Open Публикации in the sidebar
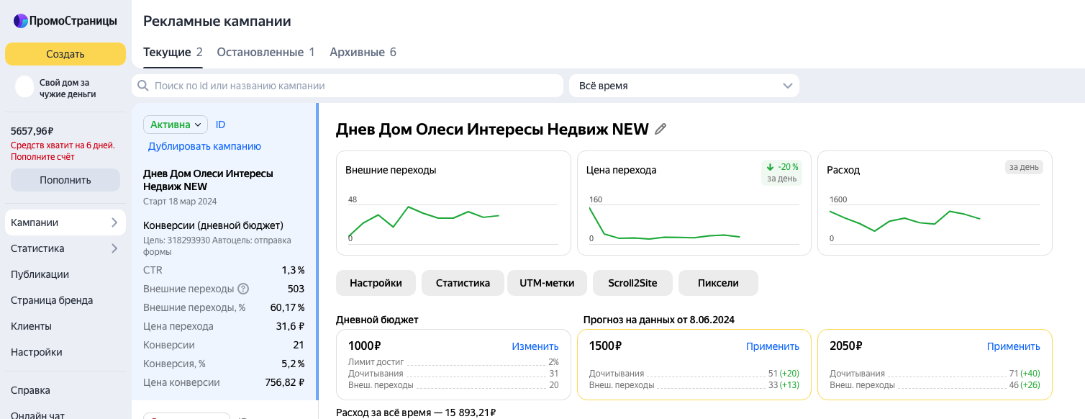This screenshot has height=419, width=1085. point(40,274)
